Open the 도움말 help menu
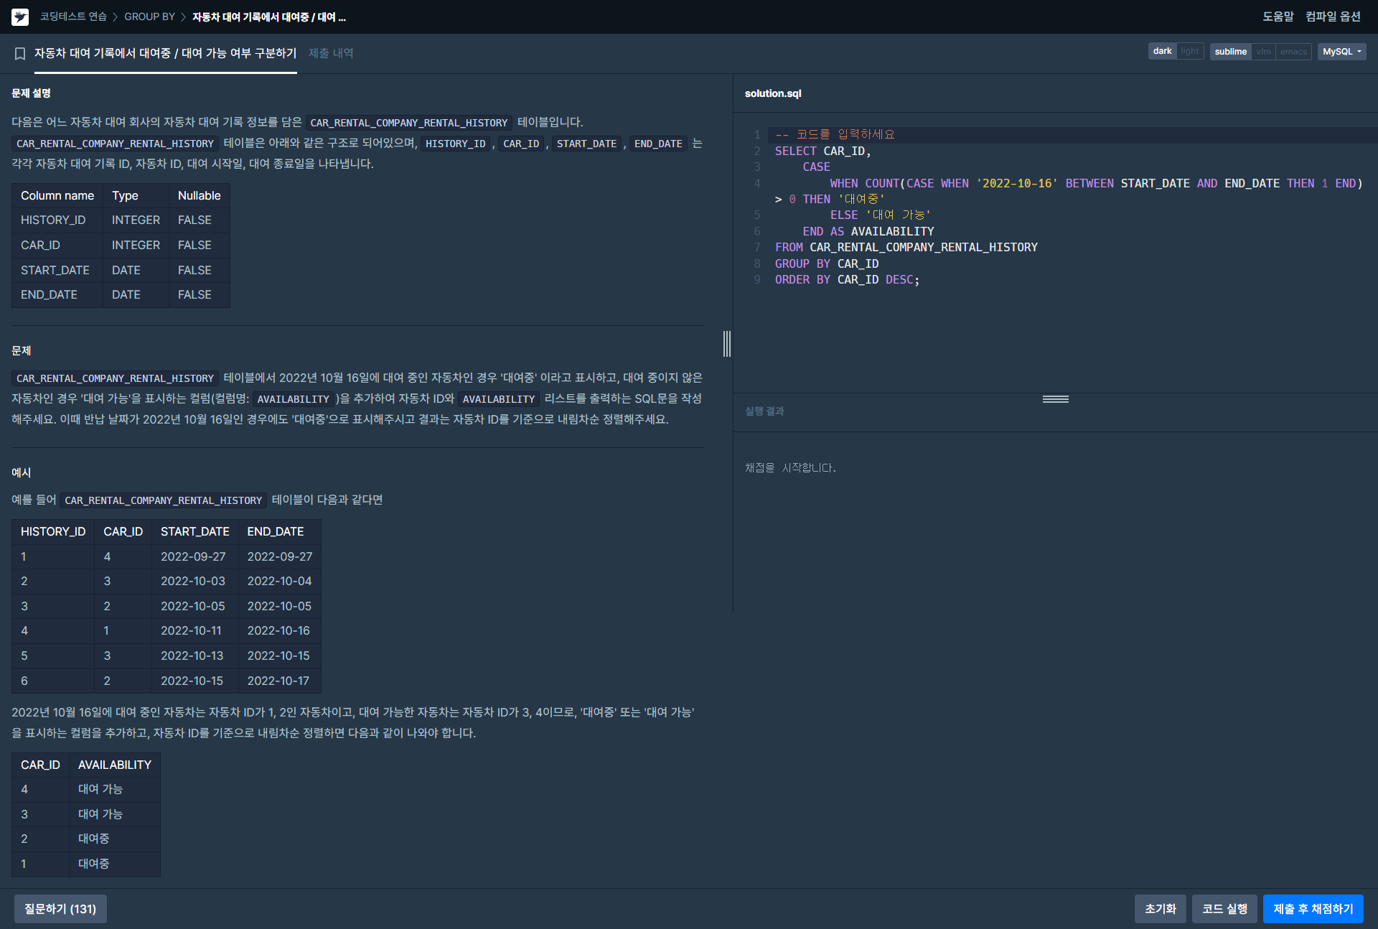1378x929 pixels. point(1278,17)
